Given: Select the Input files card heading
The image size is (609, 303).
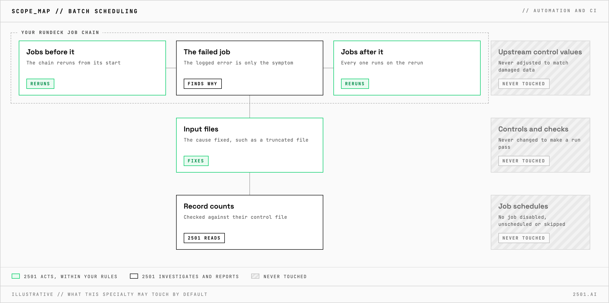Looking at the screenshot, I should [x=201, y=129].
